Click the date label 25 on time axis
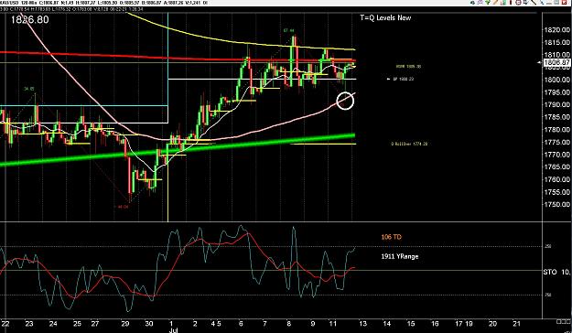 pos(77,324)
